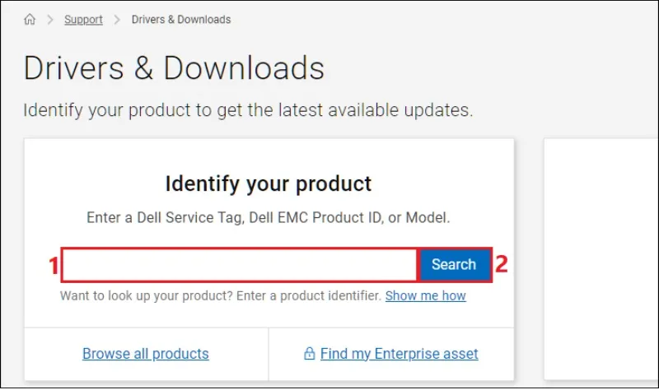Click the red annotation number 1

point(53,266)
